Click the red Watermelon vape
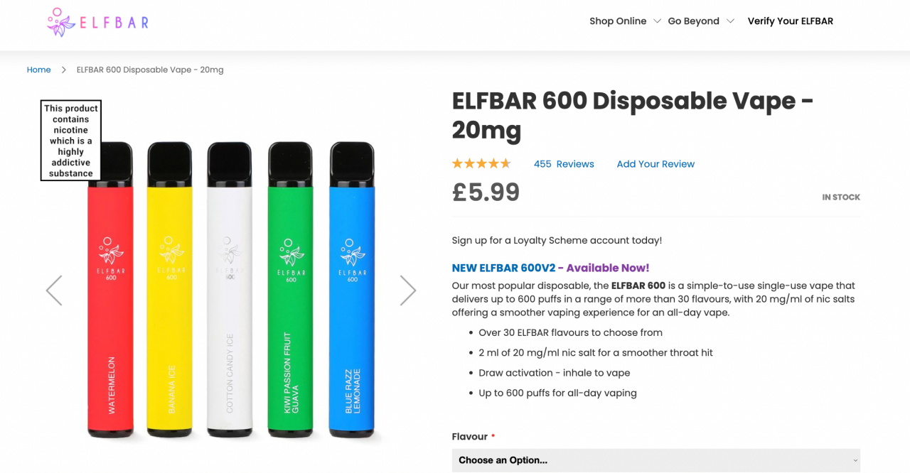The height and width of the screenshot is (473, 910). [110, 298]
